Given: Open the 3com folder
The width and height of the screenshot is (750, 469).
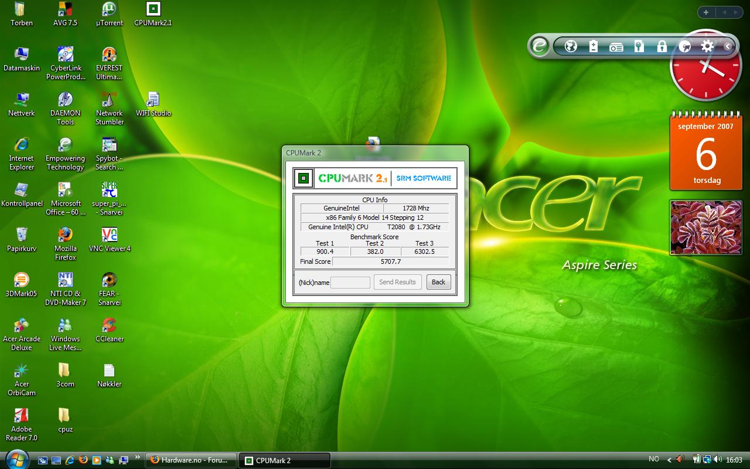Looking at the screenshot, I should 65,375.
